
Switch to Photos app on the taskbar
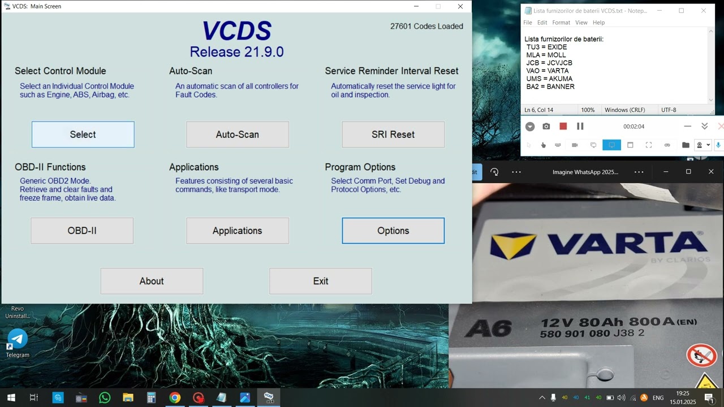coord(245,398)
